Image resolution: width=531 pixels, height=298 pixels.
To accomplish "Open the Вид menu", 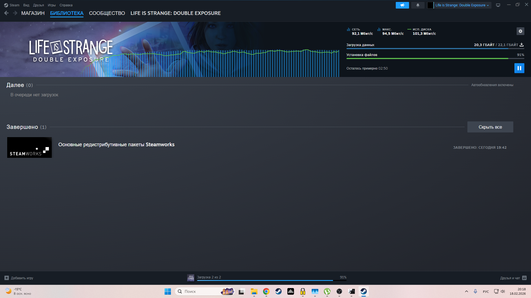I will tap(26, 5).
